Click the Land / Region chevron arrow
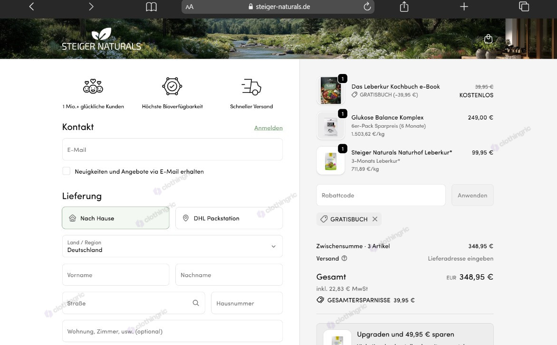Screen dimensions: 557x345 click(x=274, y=246)
